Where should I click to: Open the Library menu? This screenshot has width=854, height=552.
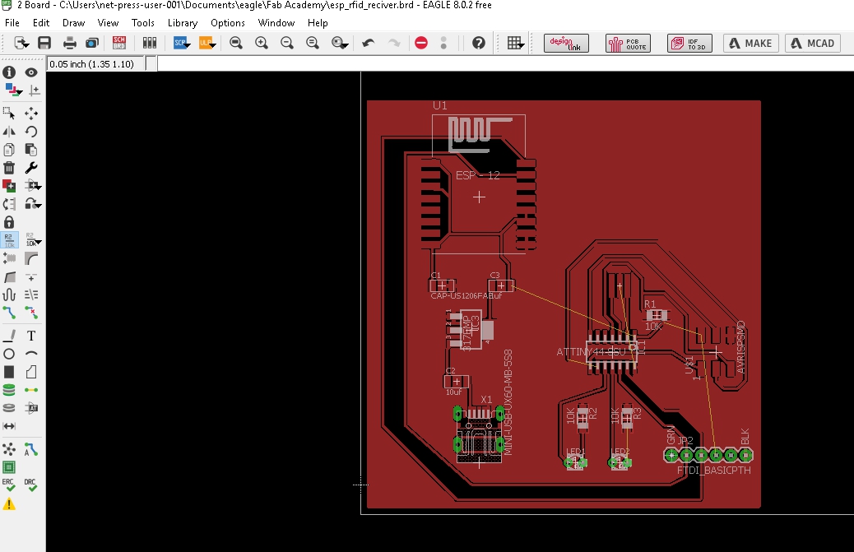coord(183,23)
